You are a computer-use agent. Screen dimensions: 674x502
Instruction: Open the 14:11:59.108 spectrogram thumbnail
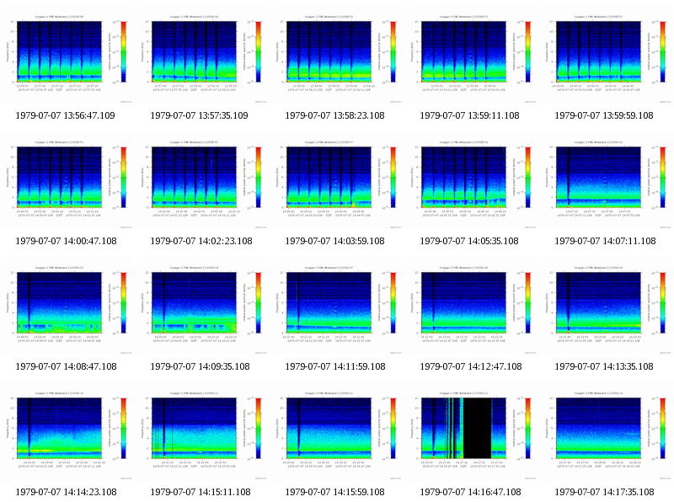point(336,306)
